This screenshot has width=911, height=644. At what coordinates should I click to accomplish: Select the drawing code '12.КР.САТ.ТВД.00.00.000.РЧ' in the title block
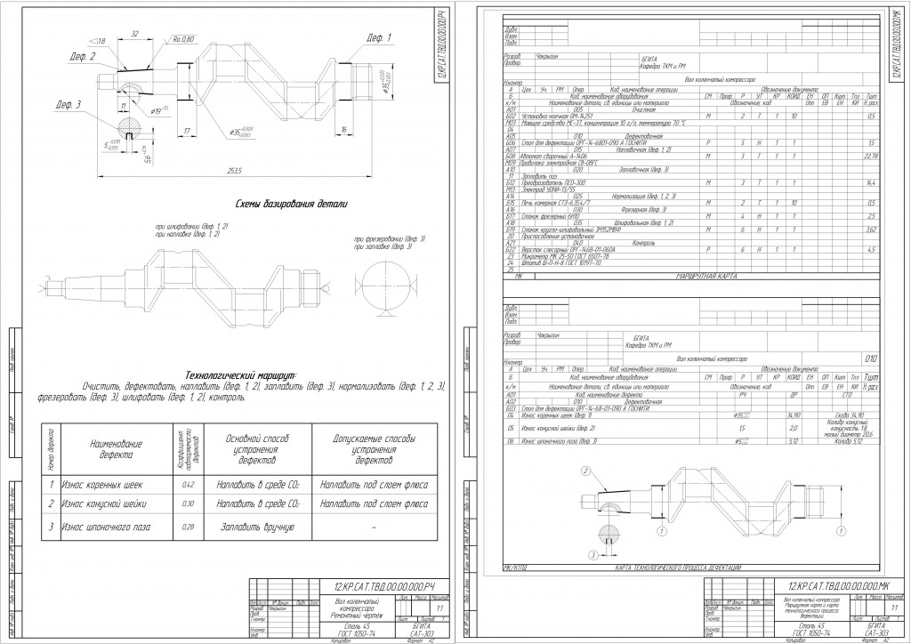384,586
